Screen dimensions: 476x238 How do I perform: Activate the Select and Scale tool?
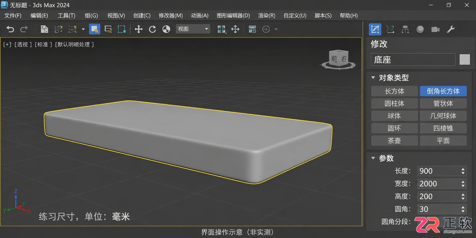(166, 29)
